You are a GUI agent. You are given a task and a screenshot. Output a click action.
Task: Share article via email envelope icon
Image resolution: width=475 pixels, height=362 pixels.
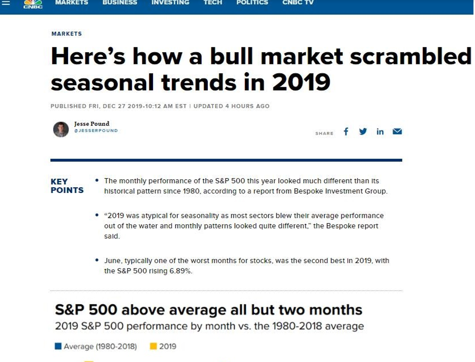point(397,131)
